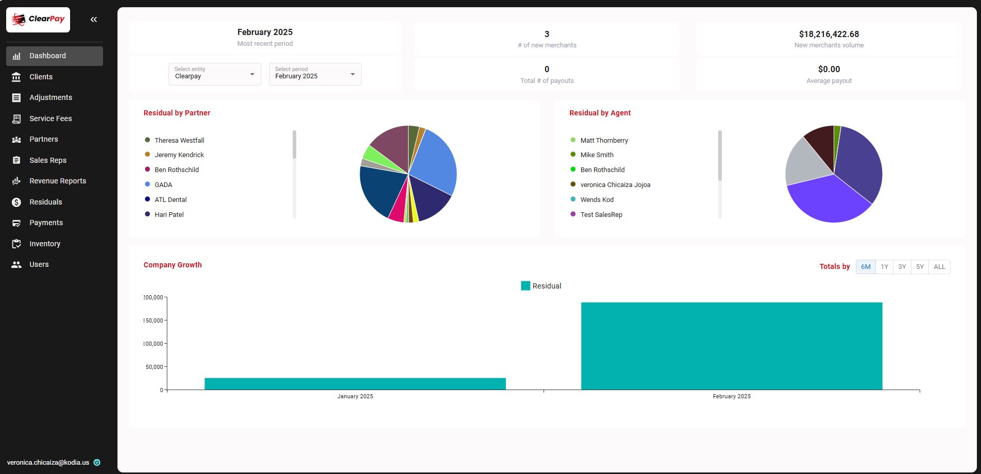This screenshot has width=981, height=474.
Task: Click the Residual by Partner legend scrollbar
Action: [294, 145]
